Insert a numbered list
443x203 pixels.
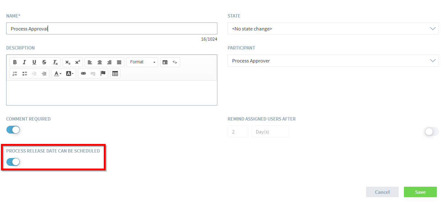15,74
